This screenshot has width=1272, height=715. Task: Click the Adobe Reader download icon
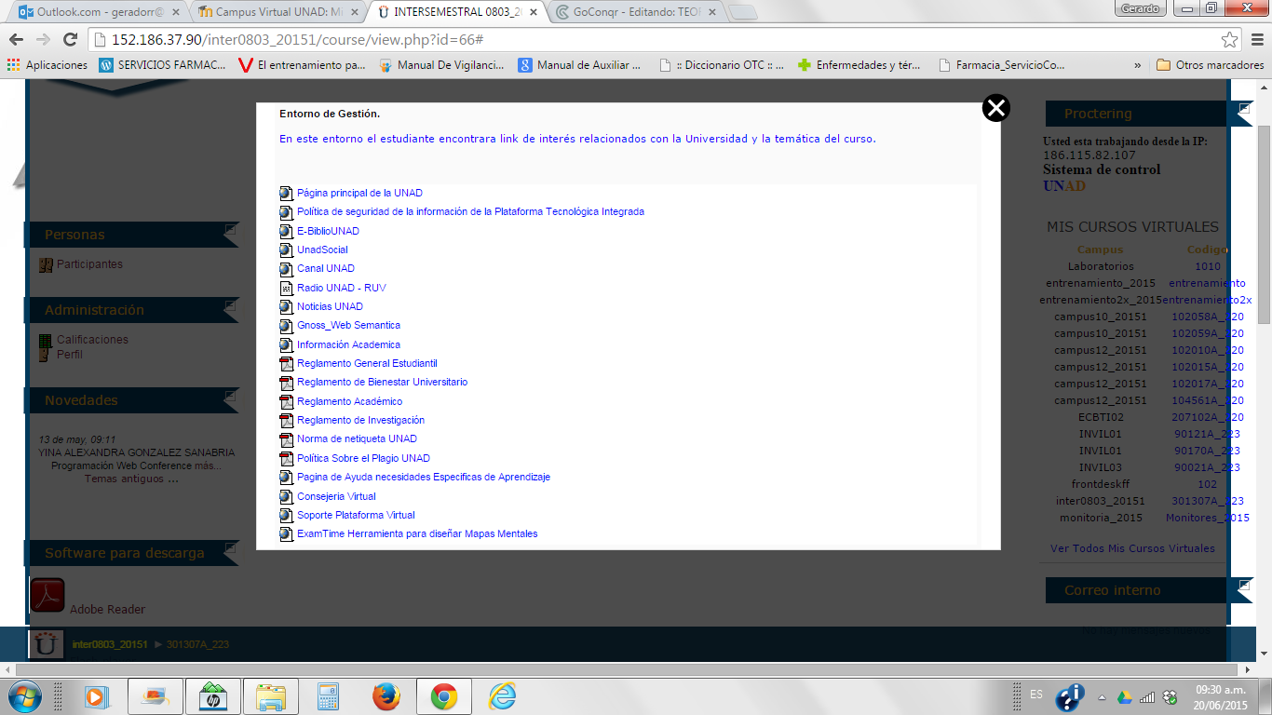[x=47, y=595]
